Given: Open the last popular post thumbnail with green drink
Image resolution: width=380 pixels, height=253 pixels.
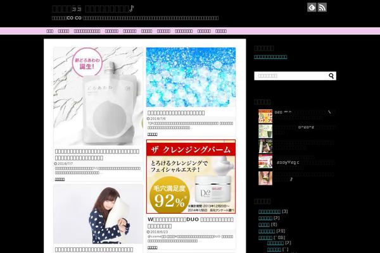Looking at the screenshot, I should (x=265, y=178).
